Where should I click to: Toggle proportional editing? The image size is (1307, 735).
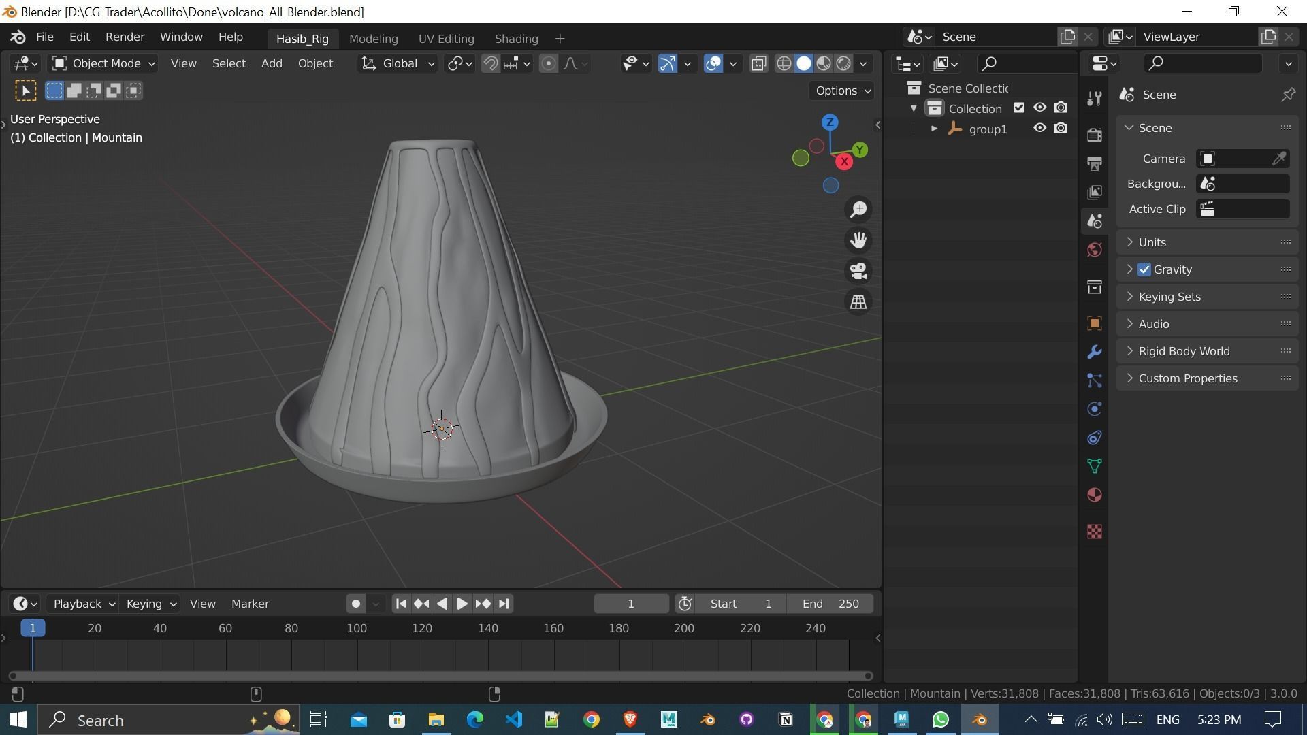pyautogui.click(x=548, y=63)
